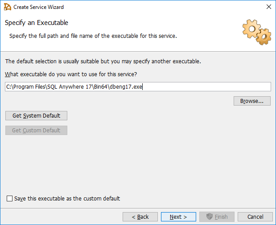
Task: Cancel the service wizard
Action: (255, 217)
